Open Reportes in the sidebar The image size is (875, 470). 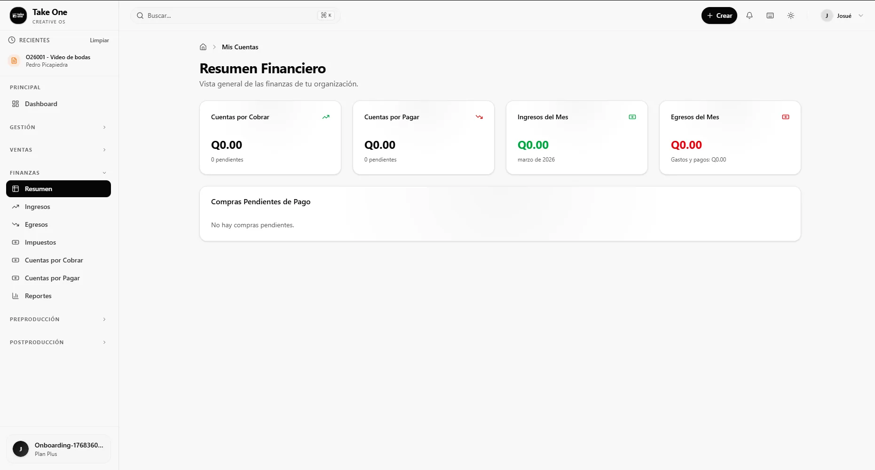(38, 296)
